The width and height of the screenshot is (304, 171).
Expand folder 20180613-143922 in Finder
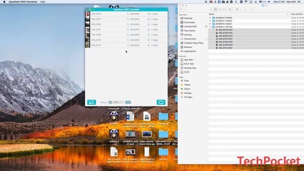[x=210, y=21]
